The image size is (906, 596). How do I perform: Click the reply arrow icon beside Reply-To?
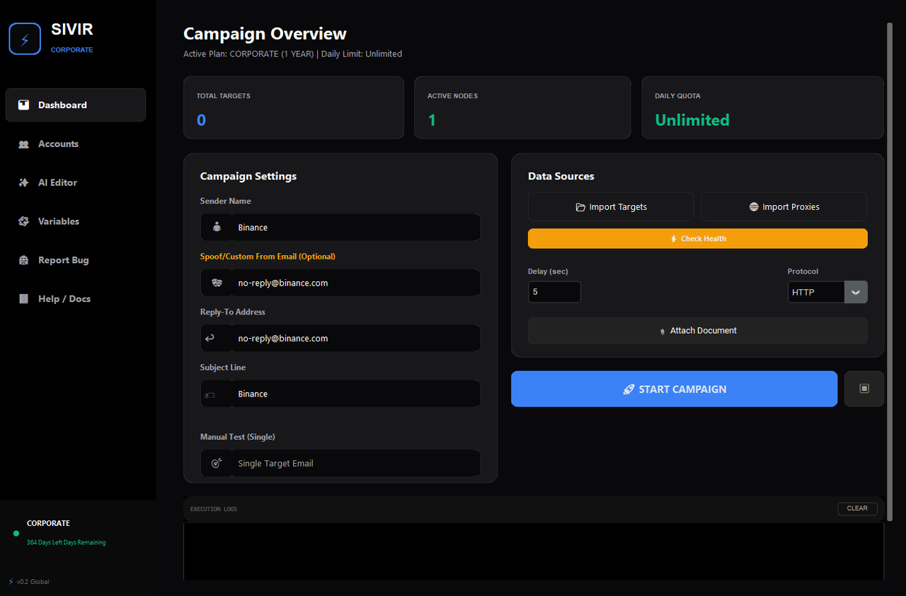[x=210, y=339]
